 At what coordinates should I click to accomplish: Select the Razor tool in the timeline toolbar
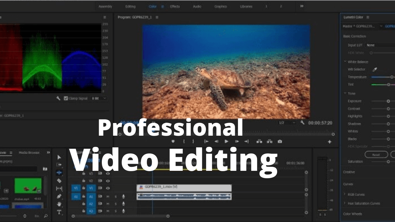coord(59,181)
